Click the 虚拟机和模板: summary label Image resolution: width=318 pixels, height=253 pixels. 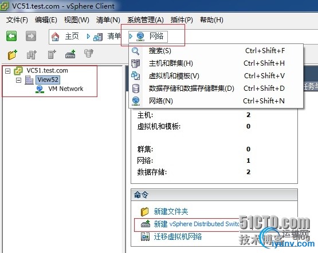point(159,127)
